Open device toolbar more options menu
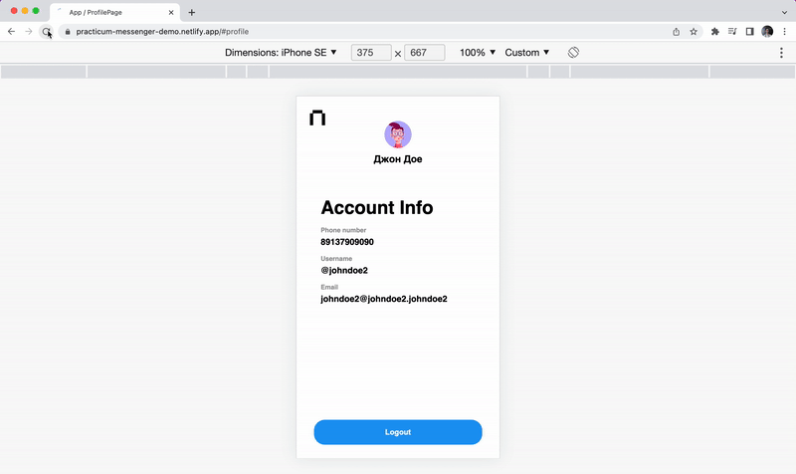Viewport: 796px width, 474px height. coord(781,53)
